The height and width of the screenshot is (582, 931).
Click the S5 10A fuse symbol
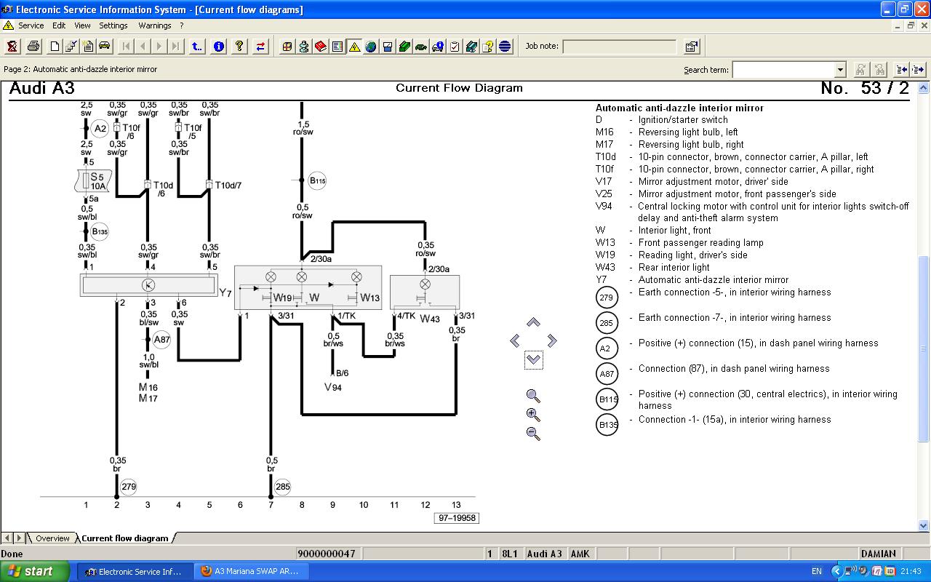92,181
